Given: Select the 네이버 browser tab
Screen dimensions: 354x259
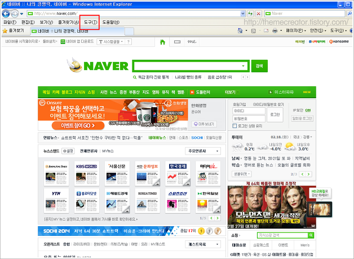Looking at the screenshot, I should point(77,31).
